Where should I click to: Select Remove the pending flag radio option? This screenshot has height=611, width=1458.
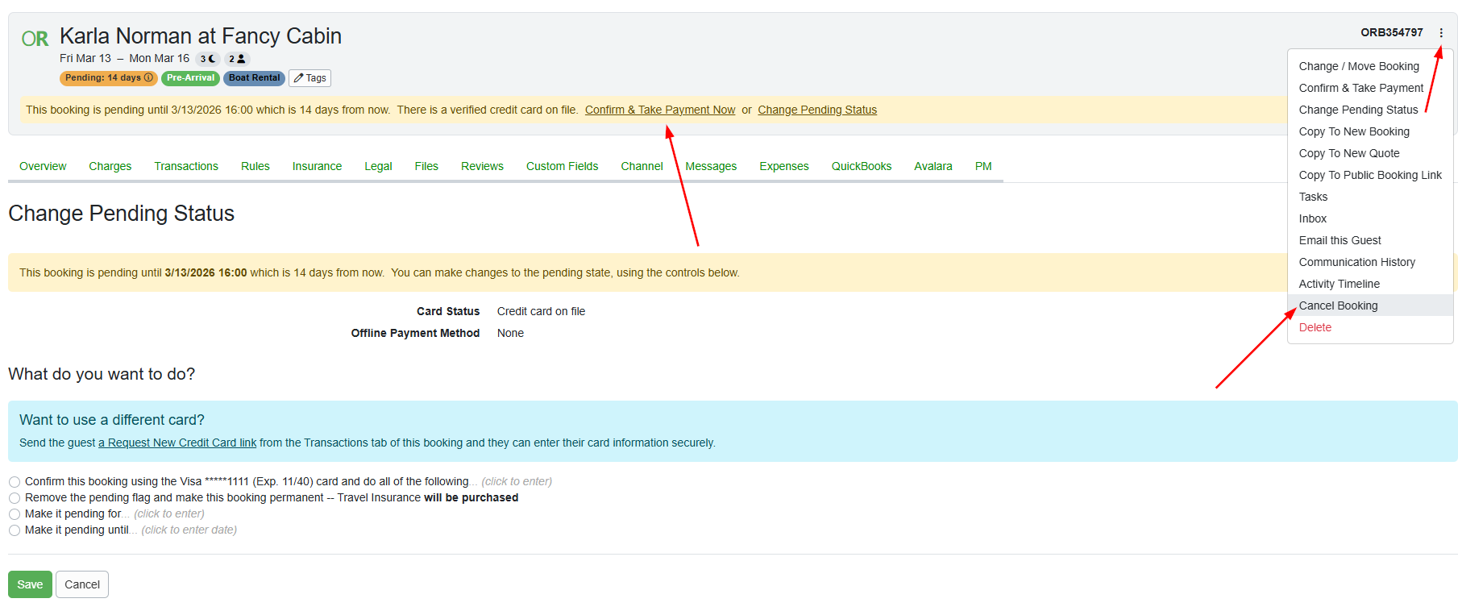(x=15, y=498)
